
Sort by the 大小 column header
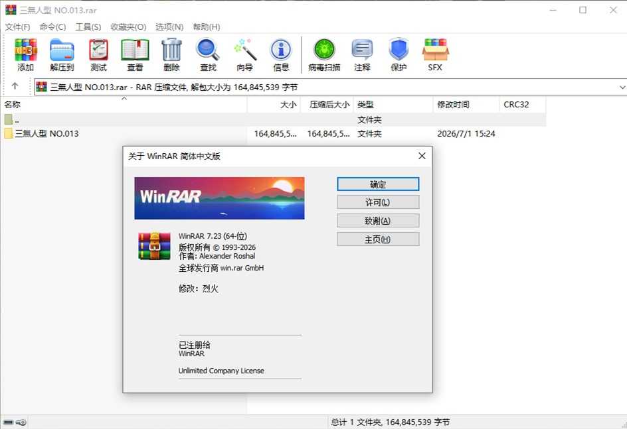pos(274,105)
